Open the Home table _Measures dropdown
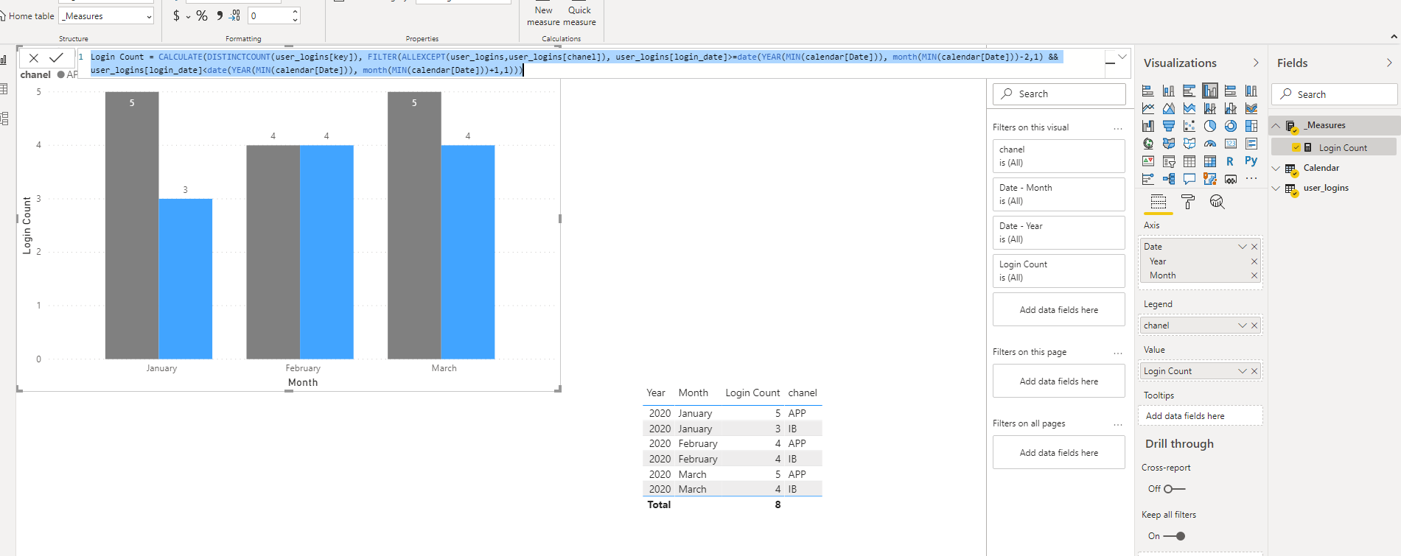 point(106,16)
